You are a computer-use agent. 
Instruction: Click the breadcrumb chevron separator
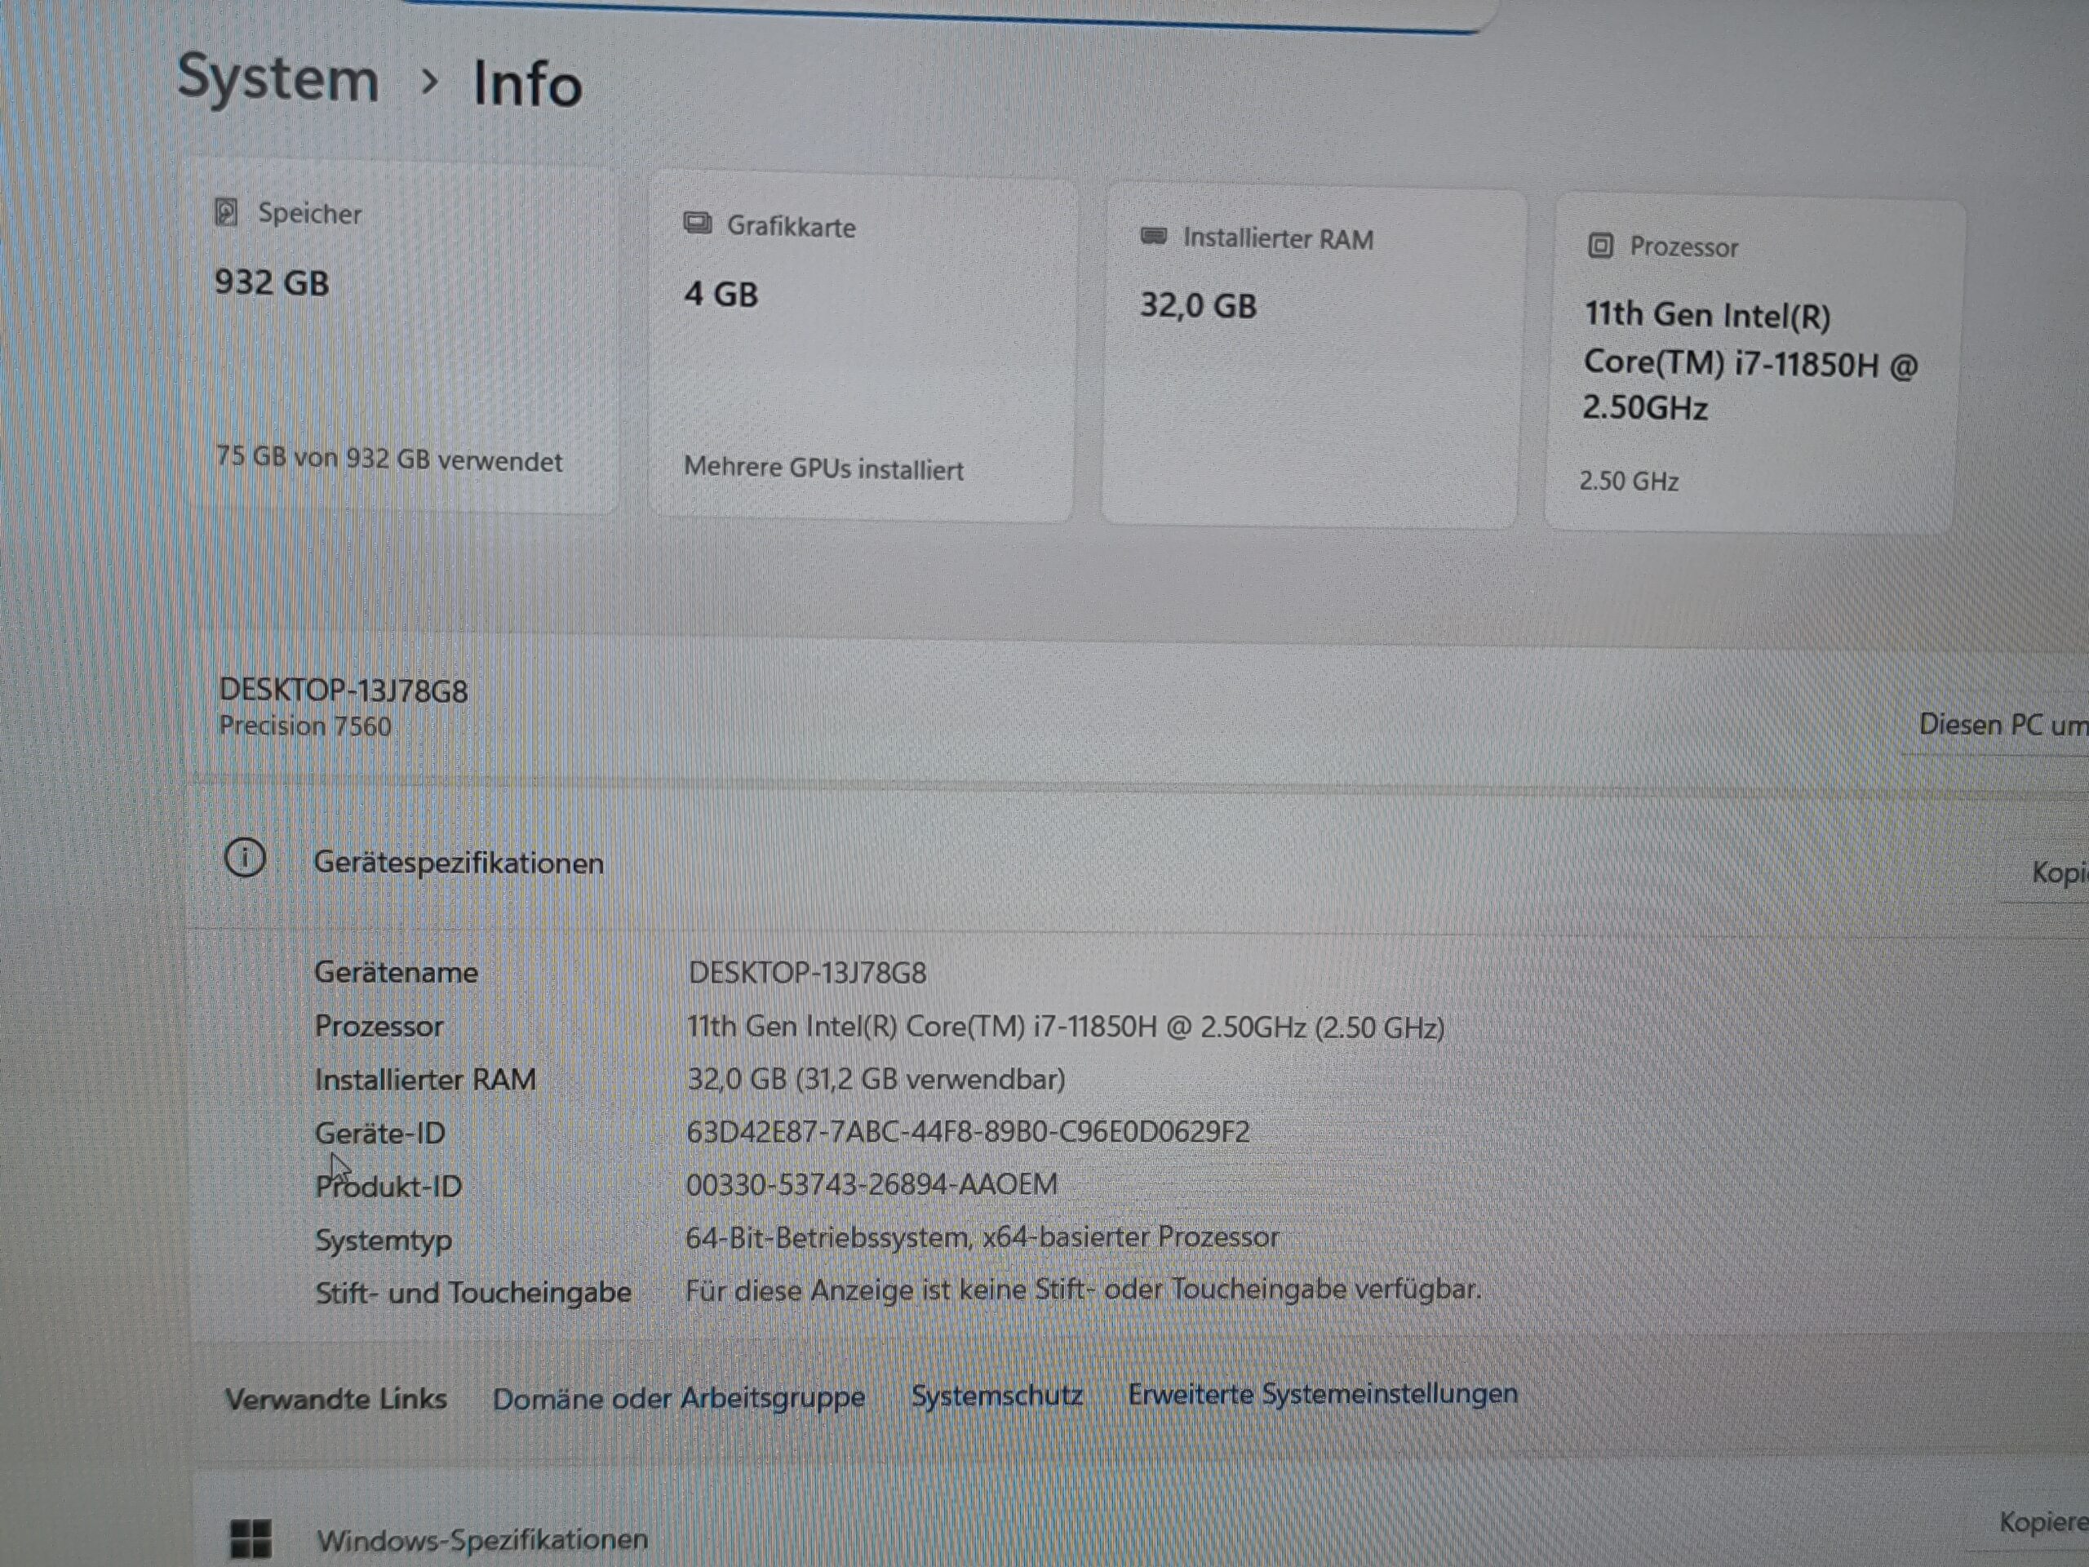tap(430, 82)
